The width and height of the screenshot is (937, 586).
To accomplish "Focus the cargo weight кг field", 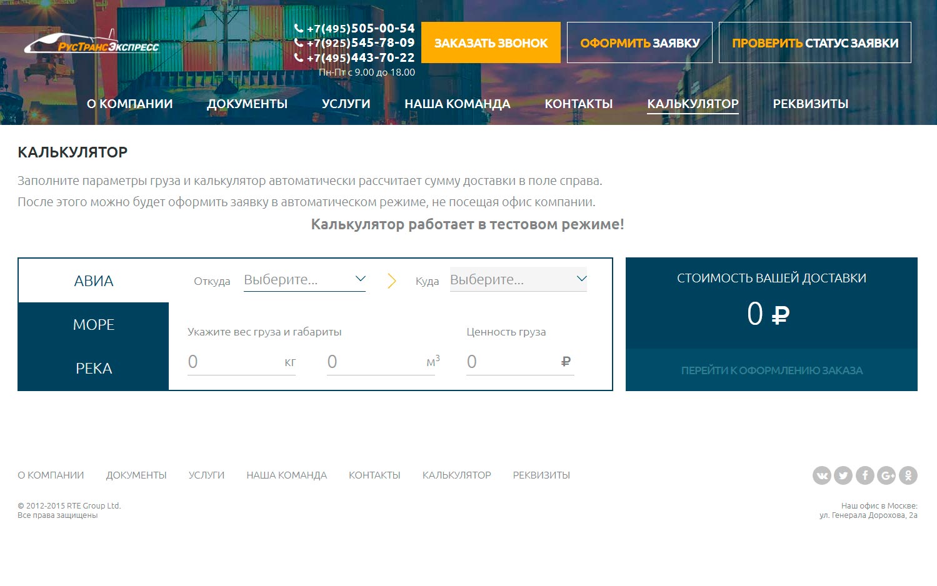I will point(241,362).
